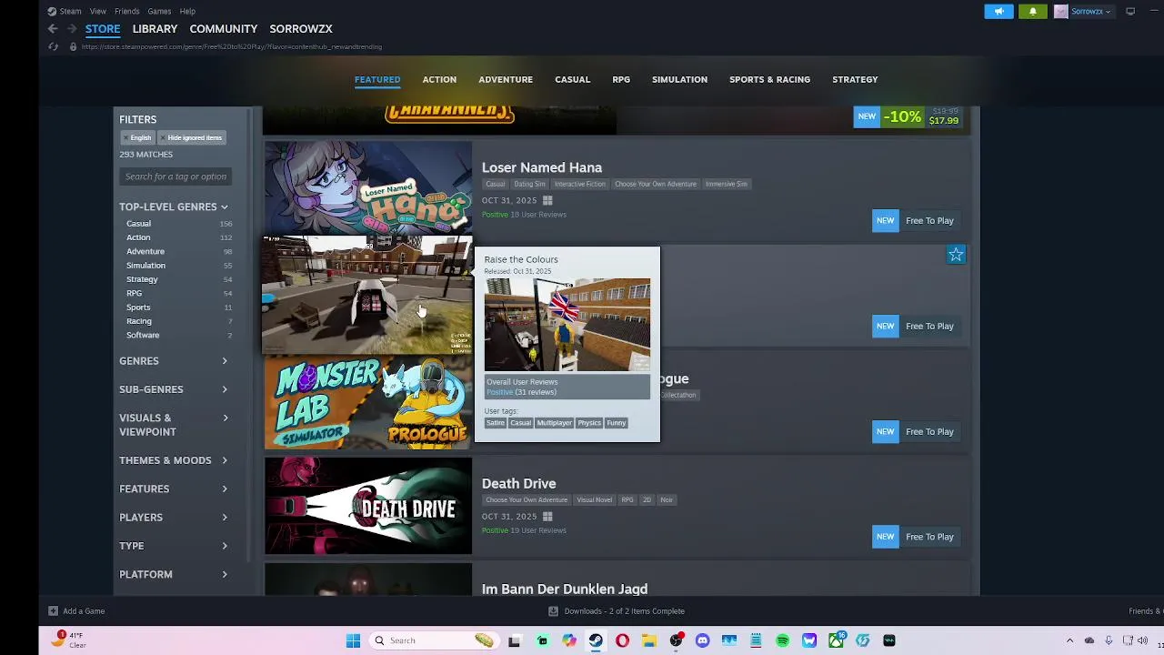Image resolution: width=1164 pixels, height=655 pixels.
Task: Go back with the Steam back arrow
Action: 53,29
